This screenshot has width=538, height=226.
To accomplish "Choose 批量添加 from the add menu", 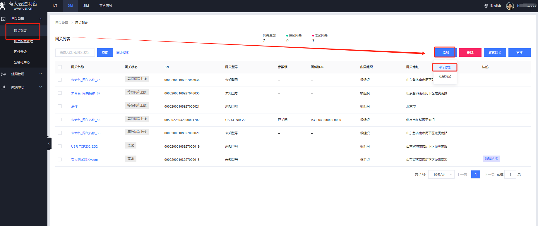I will pyautogui.click(x=445, y=77).
